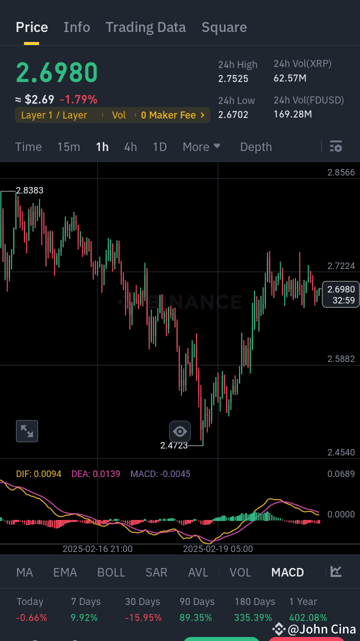This screenshot has height=641, width=360.
Task: Click 180 Days 335.39% performance
Action: 254,609
